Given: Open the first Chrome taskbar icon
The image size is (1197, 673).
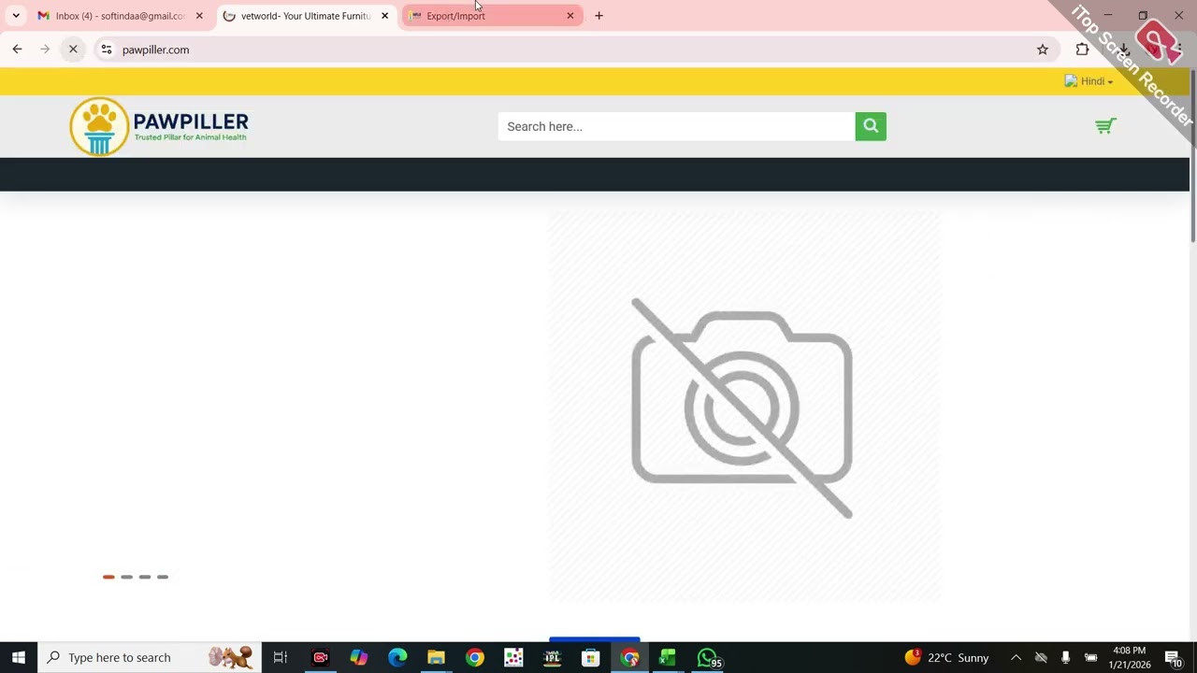Looking at the screenshot, I should pyautogui.click(x=475, y=657).
